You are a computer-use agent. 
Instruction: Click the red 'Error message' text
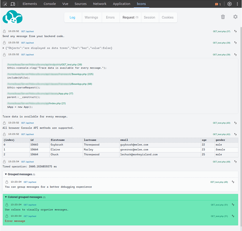coord(15,221)
